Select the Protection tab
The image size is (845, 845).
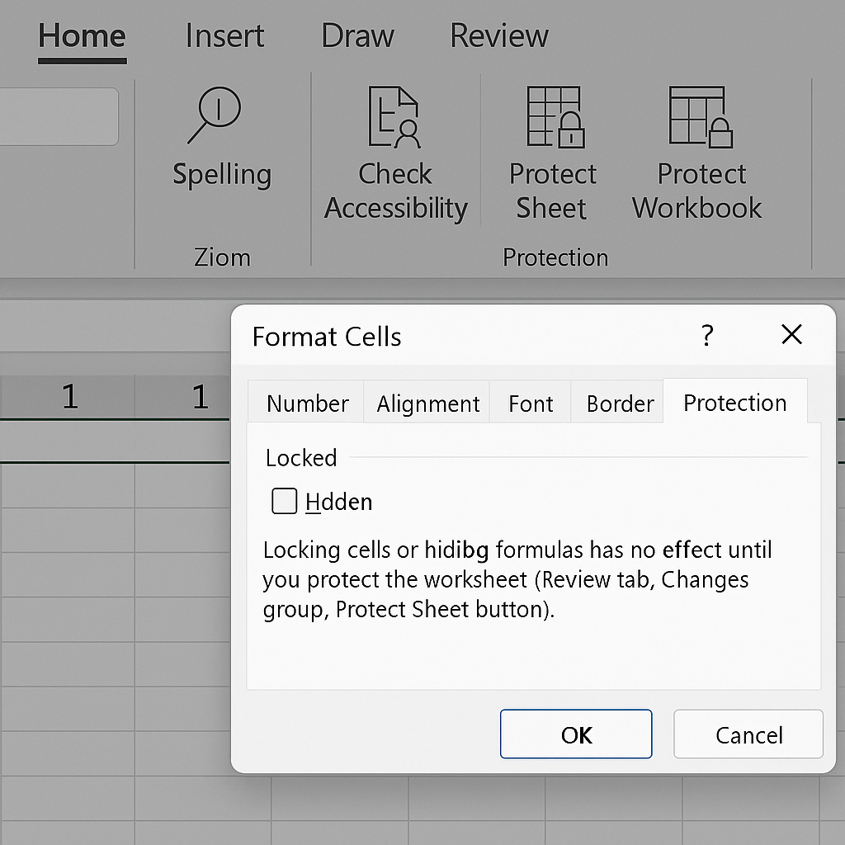[735, 402]
